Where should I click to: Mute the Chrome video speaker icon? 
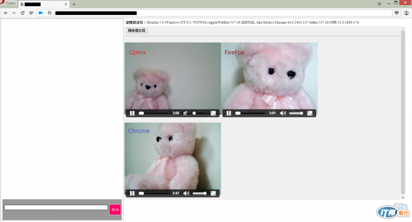pos(186,193)
